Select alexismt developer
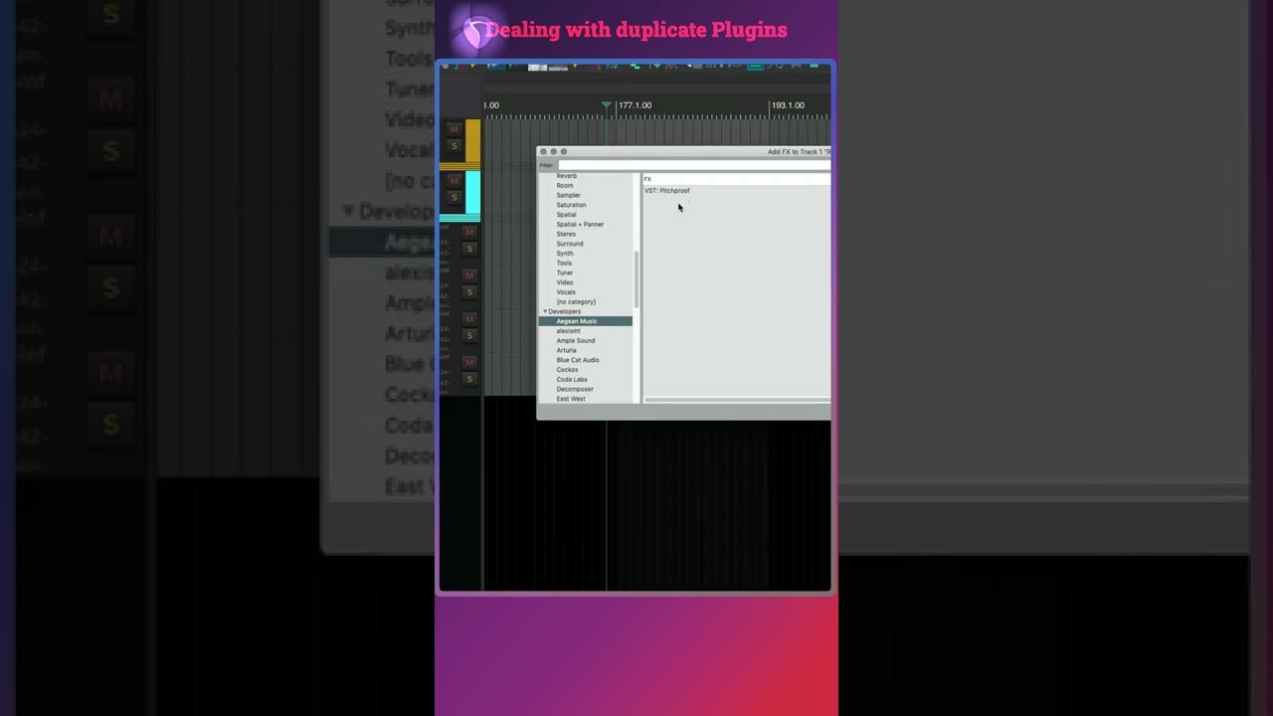 click(x=568, y=331)
